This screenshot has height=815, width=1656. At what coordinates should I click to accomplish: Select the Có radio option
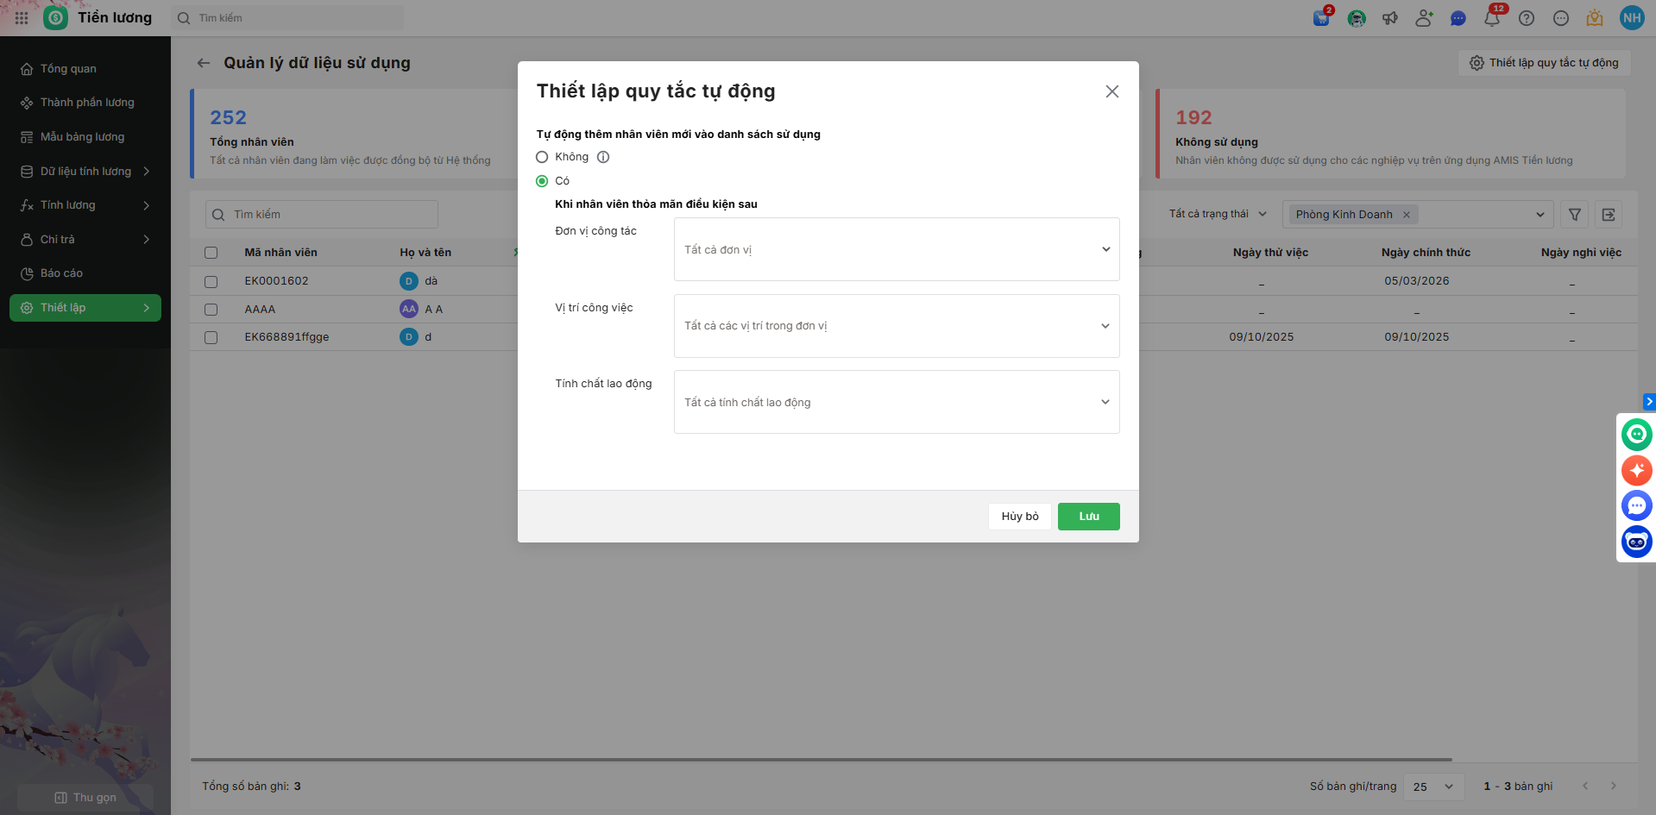(542, 181)
